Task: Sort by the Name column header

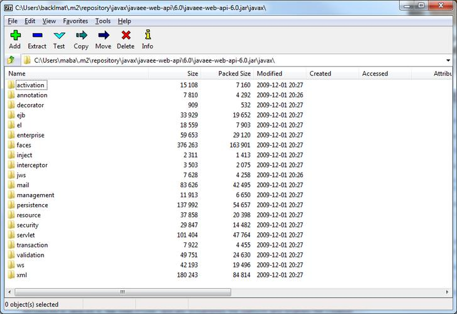Action: (x=77, y=73)
